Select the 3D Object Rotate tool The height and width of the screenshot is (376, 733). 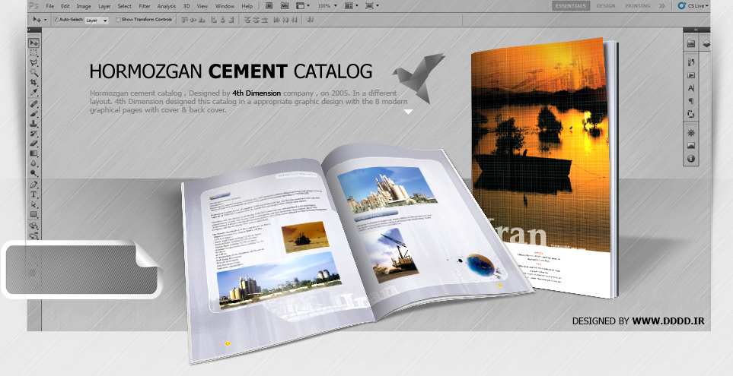[x=33, y=226]
